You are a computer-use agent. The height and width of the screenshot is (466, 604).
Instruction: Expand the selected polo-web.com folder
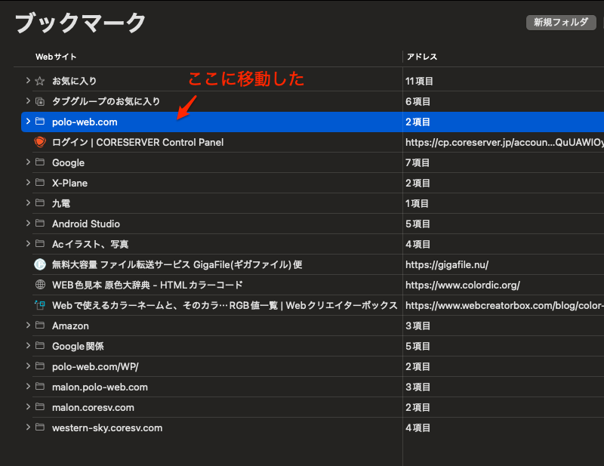point(28,122)
